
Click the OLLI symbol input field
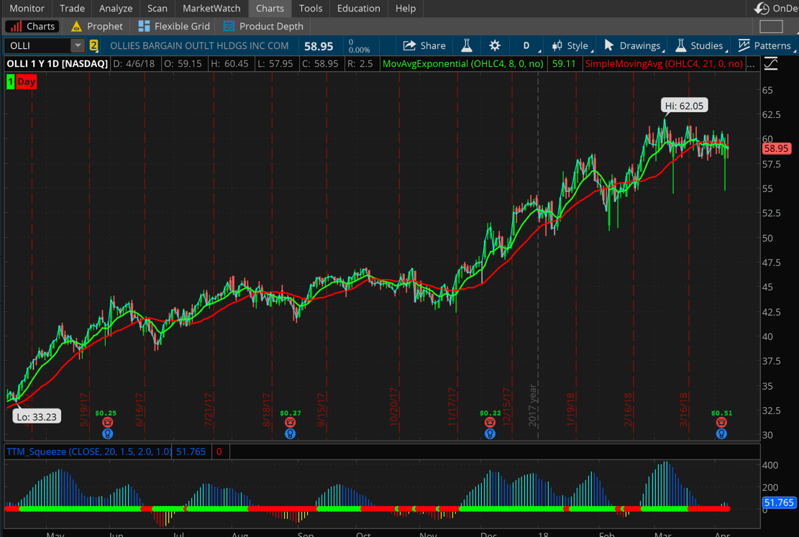click(x=37, y=45)
